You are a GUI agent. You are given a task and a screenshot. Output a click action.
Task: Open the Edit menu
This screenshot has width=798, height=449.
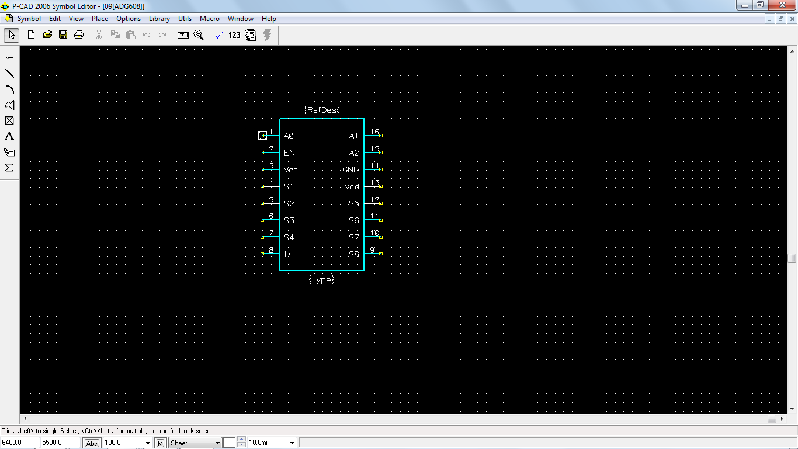click(x=55, y=19)
